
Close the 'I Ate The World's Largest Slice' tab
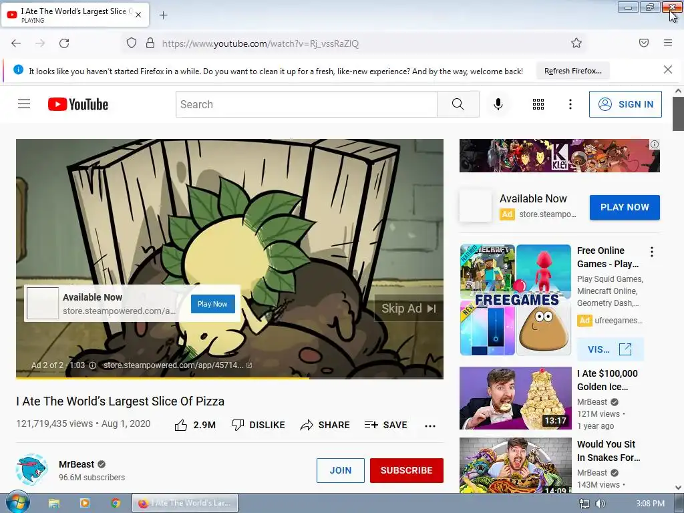point(138,15)
